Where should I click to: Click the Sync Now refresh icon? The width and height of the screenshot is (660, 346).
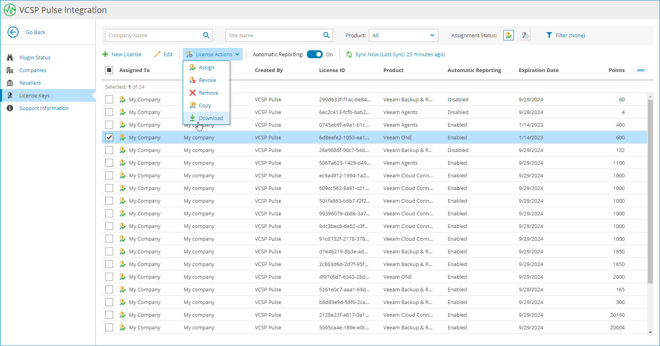pos(349,55)
